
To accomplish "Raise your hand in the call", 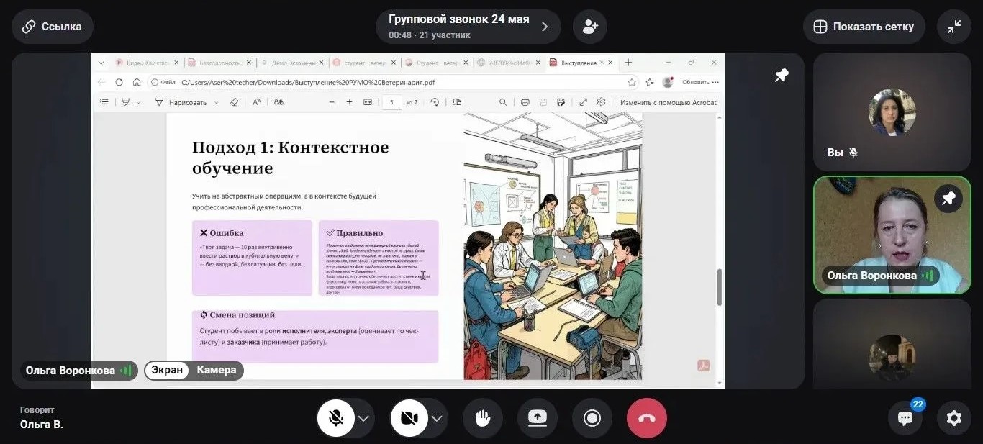I will pyautogui.click(x=483, y=418).
